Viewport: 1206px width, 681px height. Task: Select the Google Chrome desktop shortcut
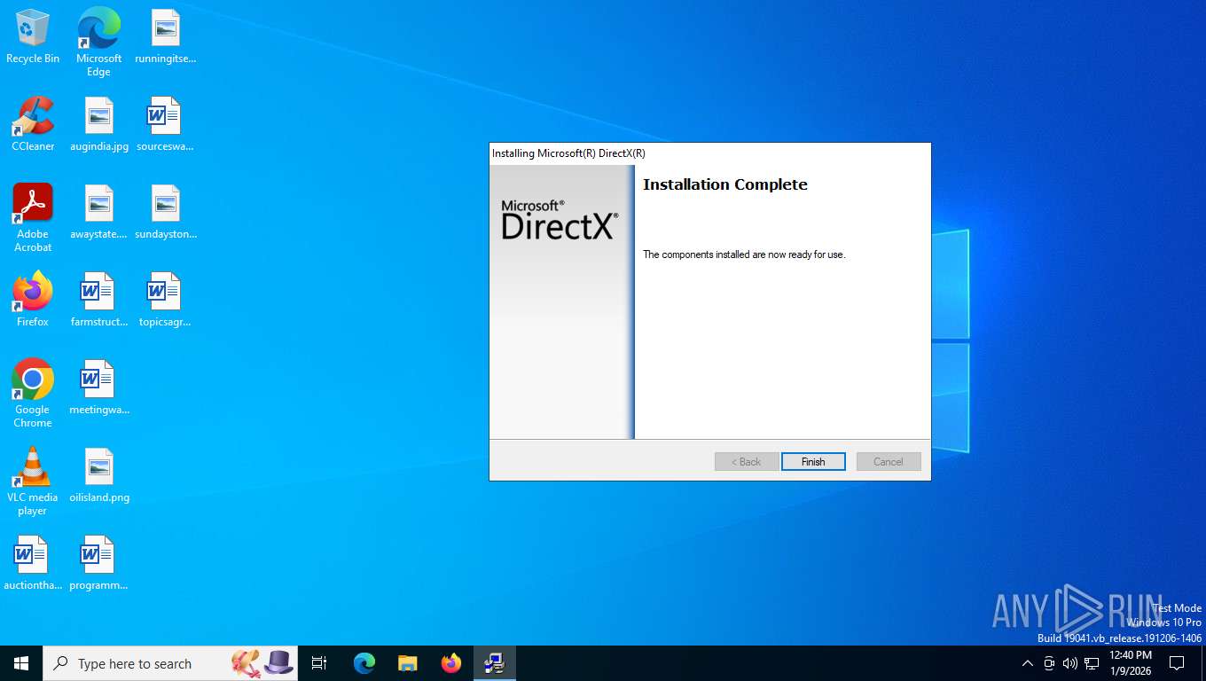click(33, 394)
